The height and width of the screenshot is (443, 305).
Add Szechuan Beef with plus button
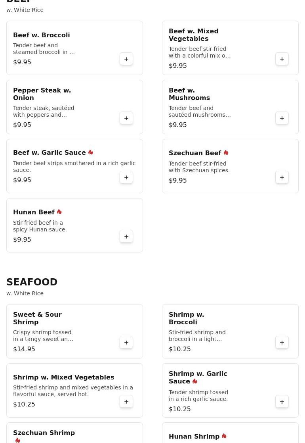(282, 177)
